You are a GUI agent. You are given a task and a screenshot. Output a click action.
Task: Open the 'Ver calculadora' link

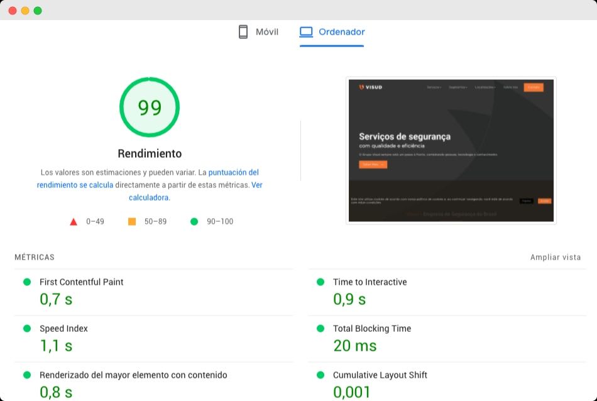tap(195, 191)
